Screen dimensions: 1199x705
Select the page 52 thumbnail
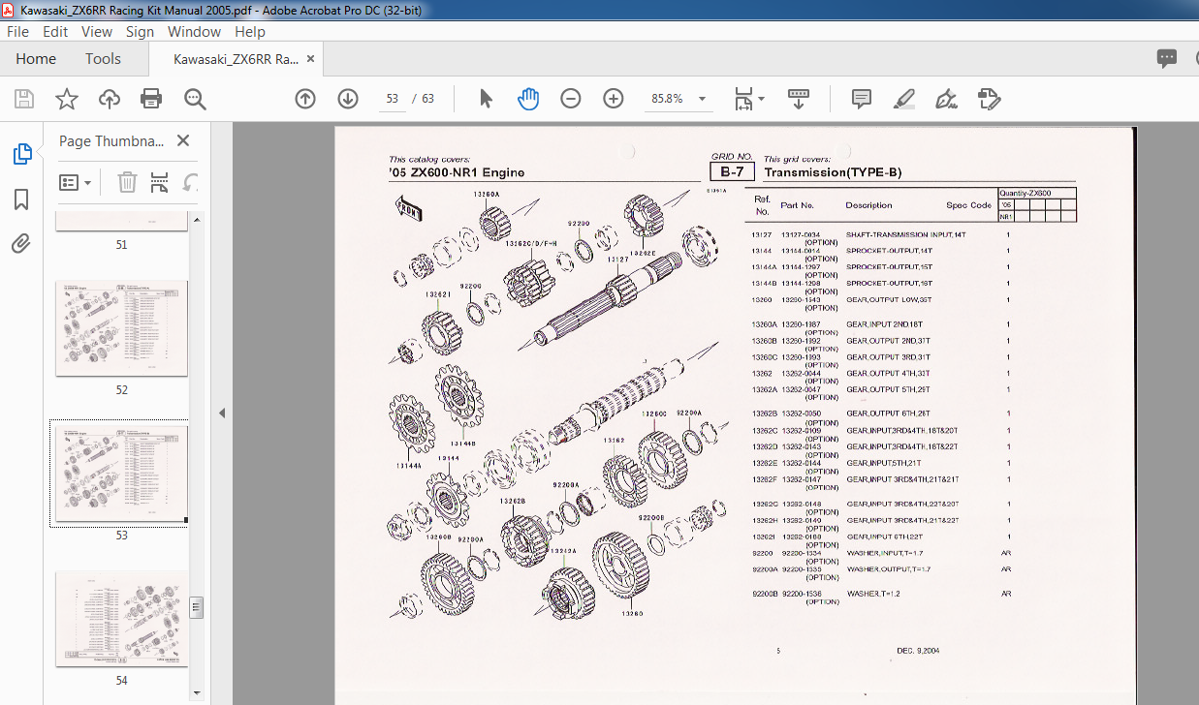(x=121, y=327)
